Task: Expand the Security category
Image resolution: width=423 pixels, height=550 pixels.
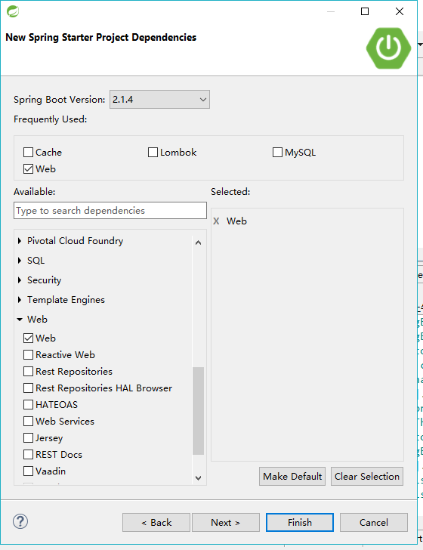Action: 20,280
